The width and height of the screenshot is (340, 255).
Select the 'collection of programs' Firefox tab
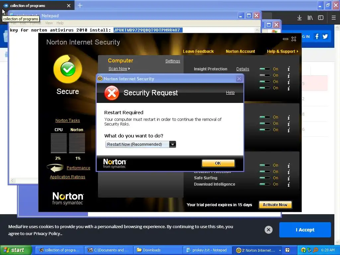coord(37,5)
